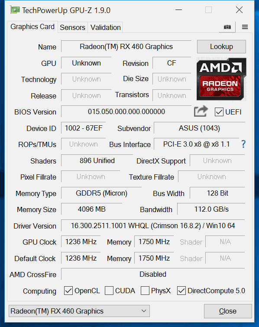The width and height of the screenshot is (259, 327).
Task: Switch to the Sensors tab
Action: [x=72, y=27]
